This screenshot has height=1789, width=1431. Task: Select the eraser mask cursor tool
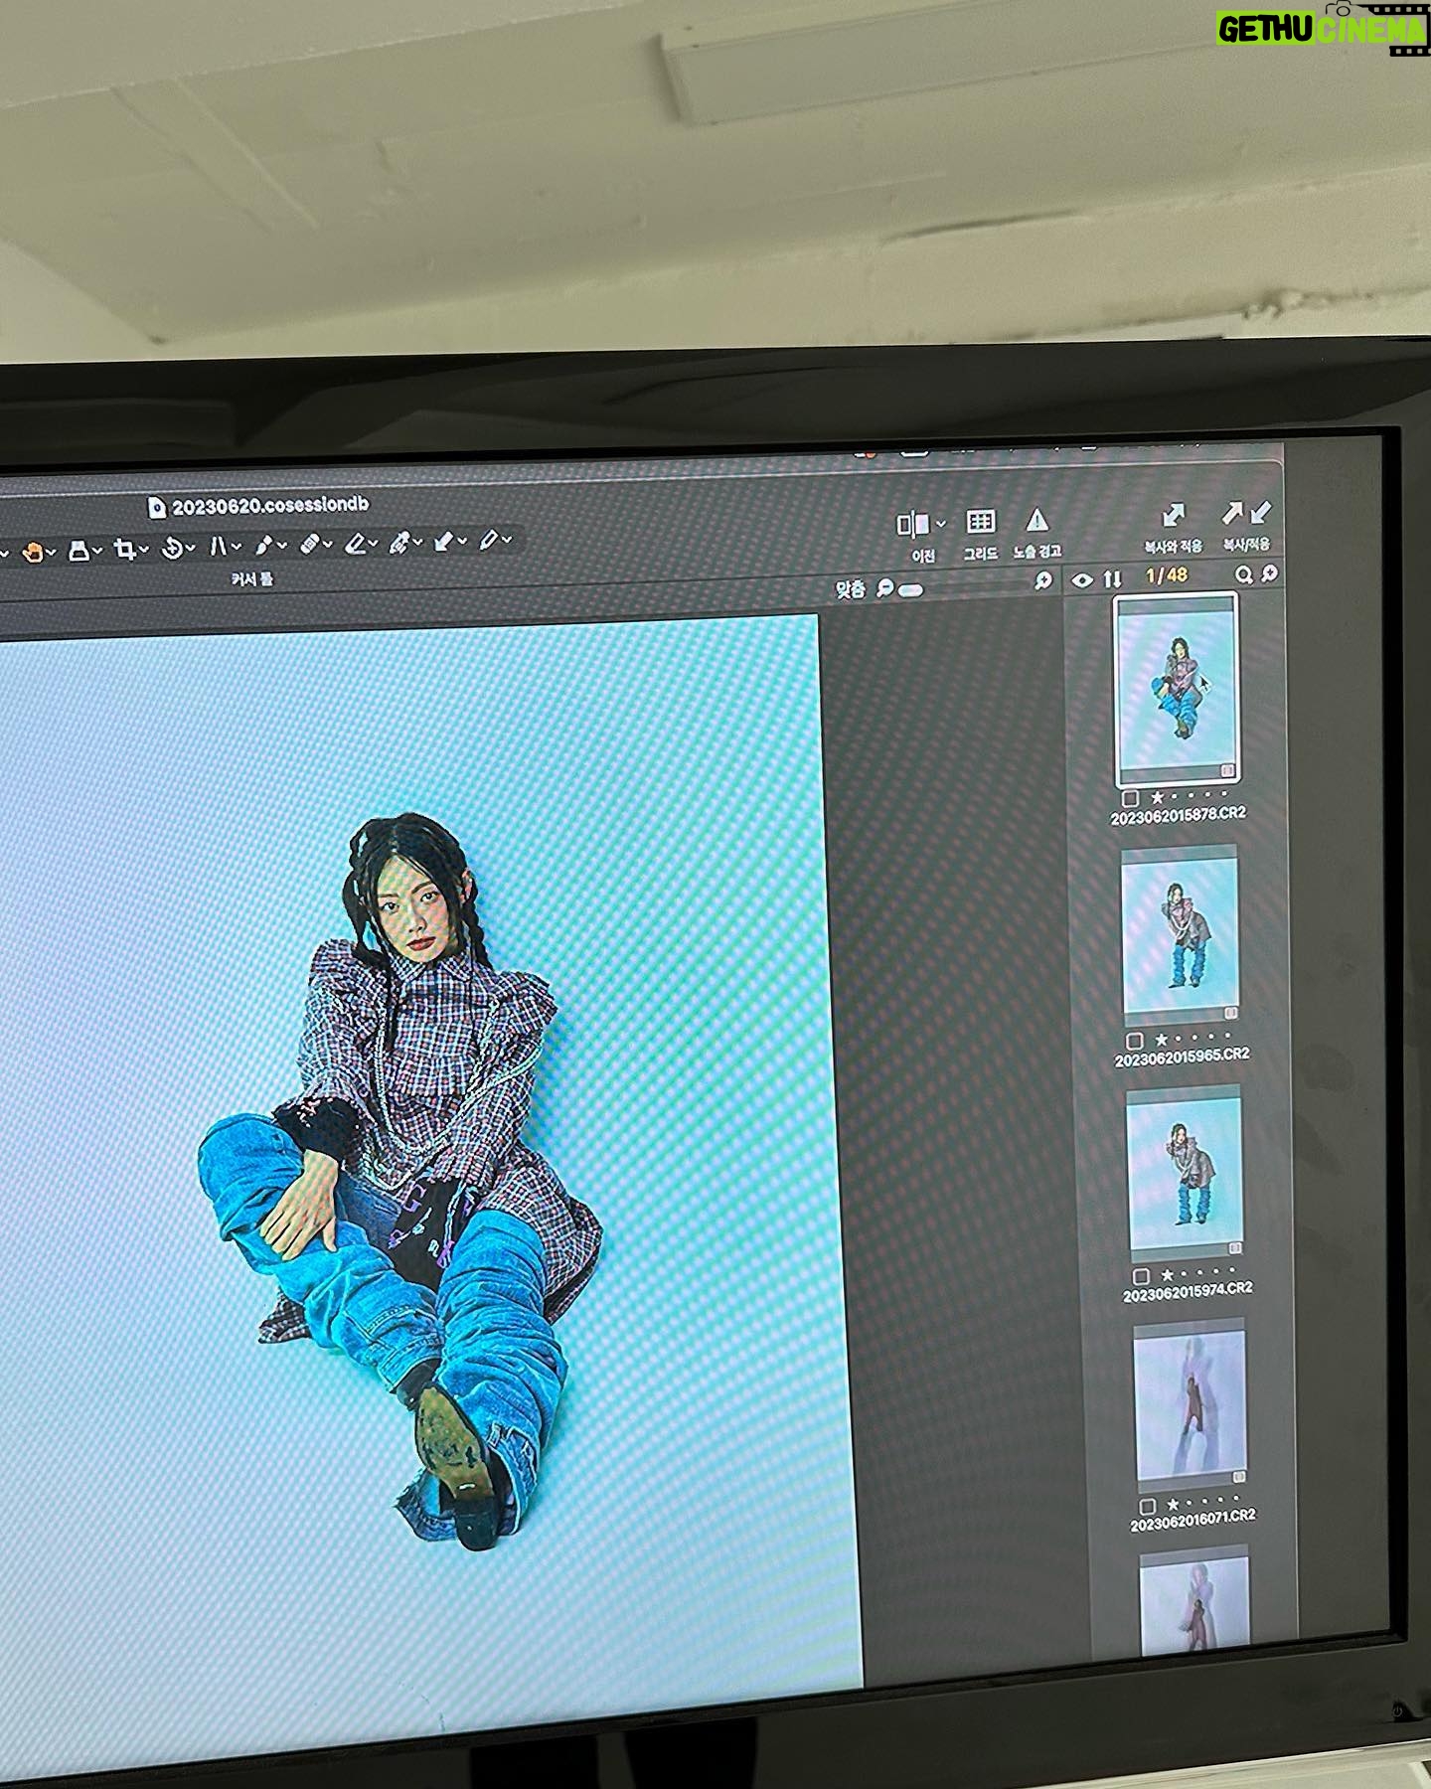(355, 543)
